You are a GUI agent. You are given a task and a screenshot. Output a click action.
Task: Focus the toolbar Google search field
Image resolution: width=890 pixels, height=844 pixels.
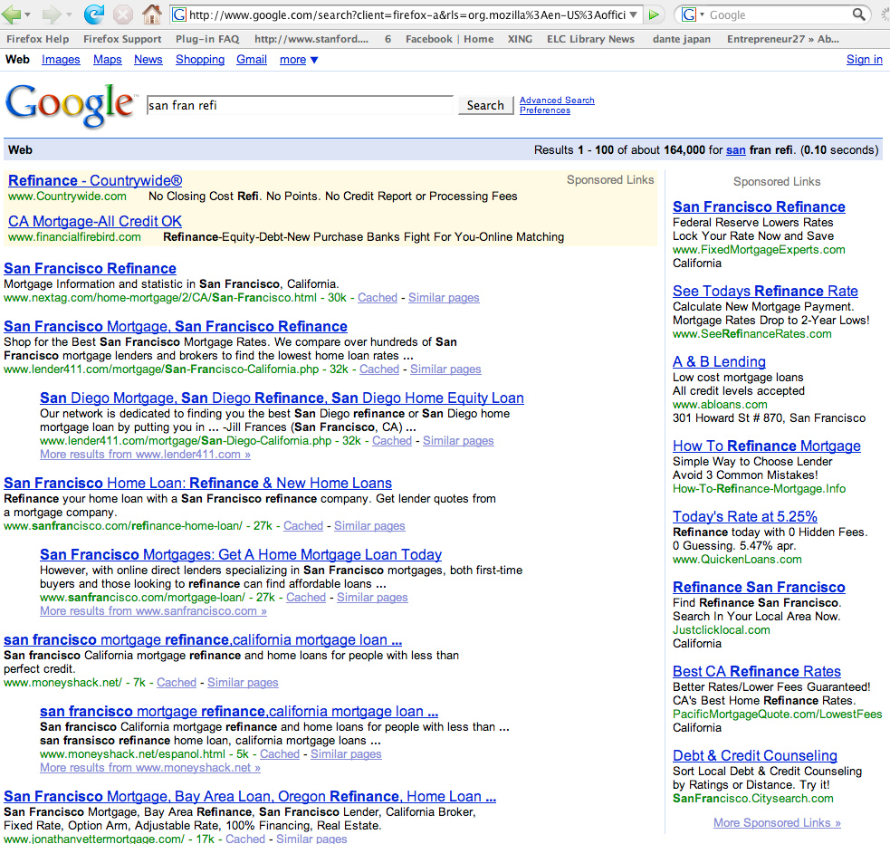click(x=778, y=14)
